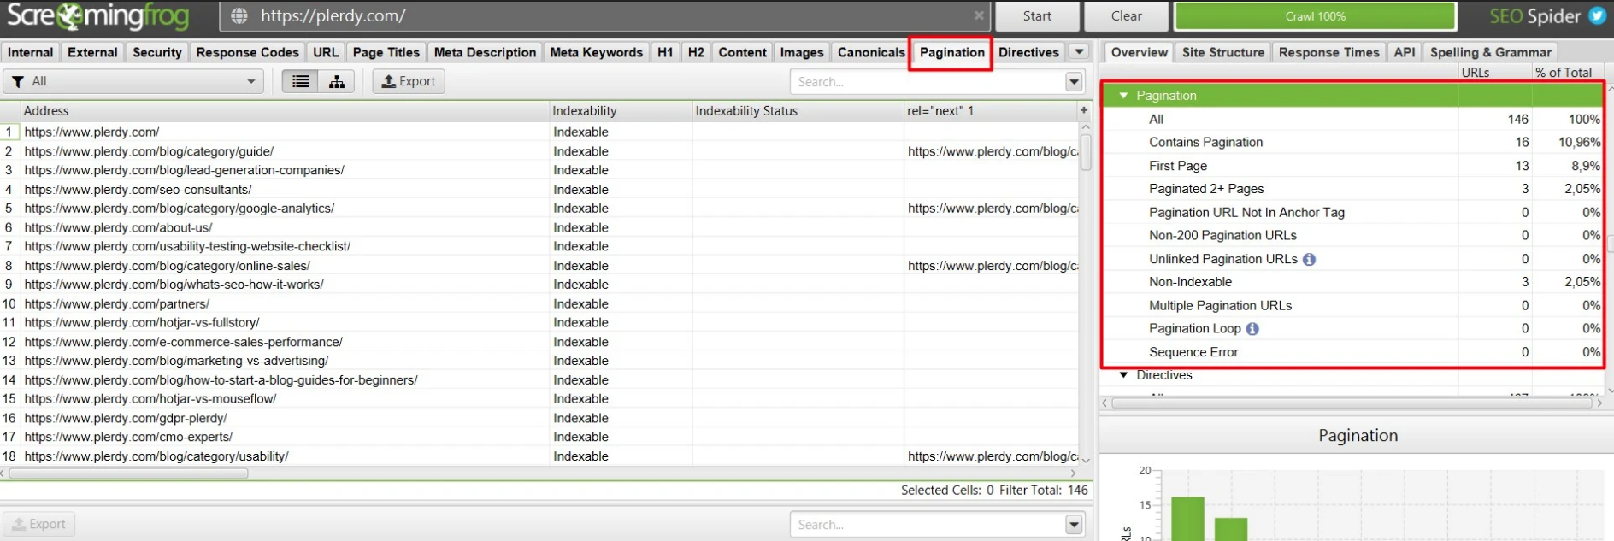
Task: Open the top search options dropdown
Action: pos(1075,81)
